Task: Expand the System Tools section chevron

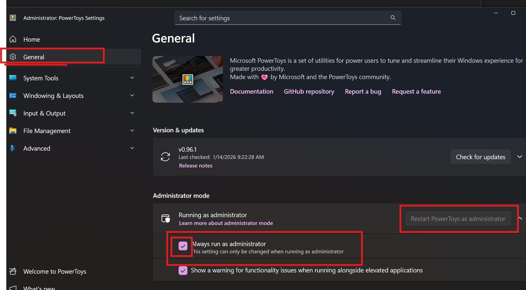Action: (x=132, y=78)
